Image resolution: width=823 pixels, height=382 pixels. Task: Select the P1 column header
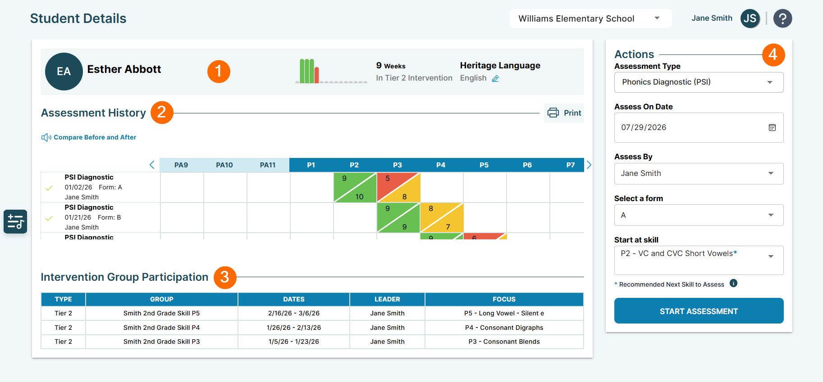point(311,165)
